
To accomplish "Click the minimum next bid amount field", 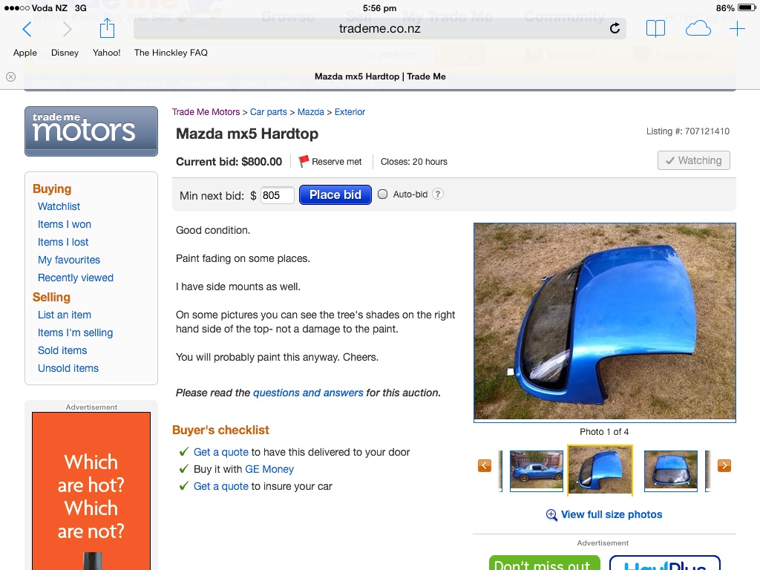I will [x=278, y=195].
